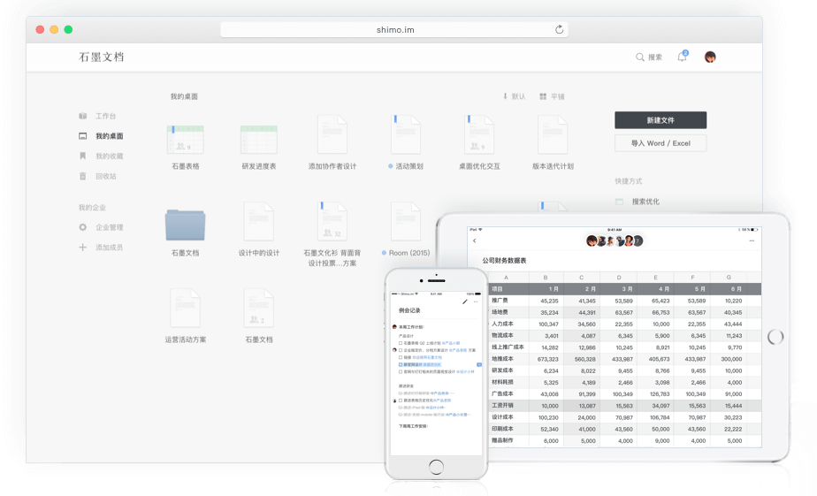This screenshot has width=817, height=496.
Task: Go to 我的收藏 in the sidebar
Action: (x=108, y=156)
